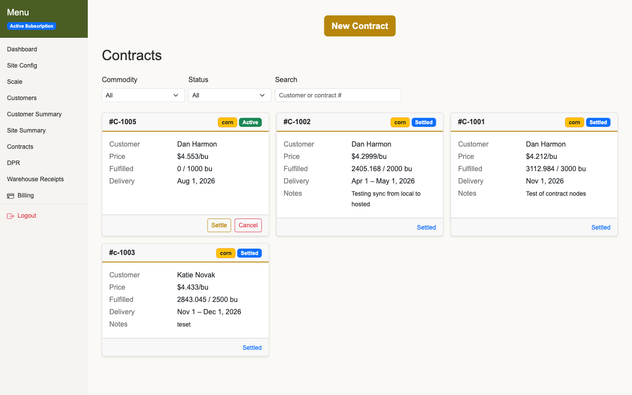Open Customer Summary from the menu
This screenshot has width=632, height=395.
tap(34, 114)
